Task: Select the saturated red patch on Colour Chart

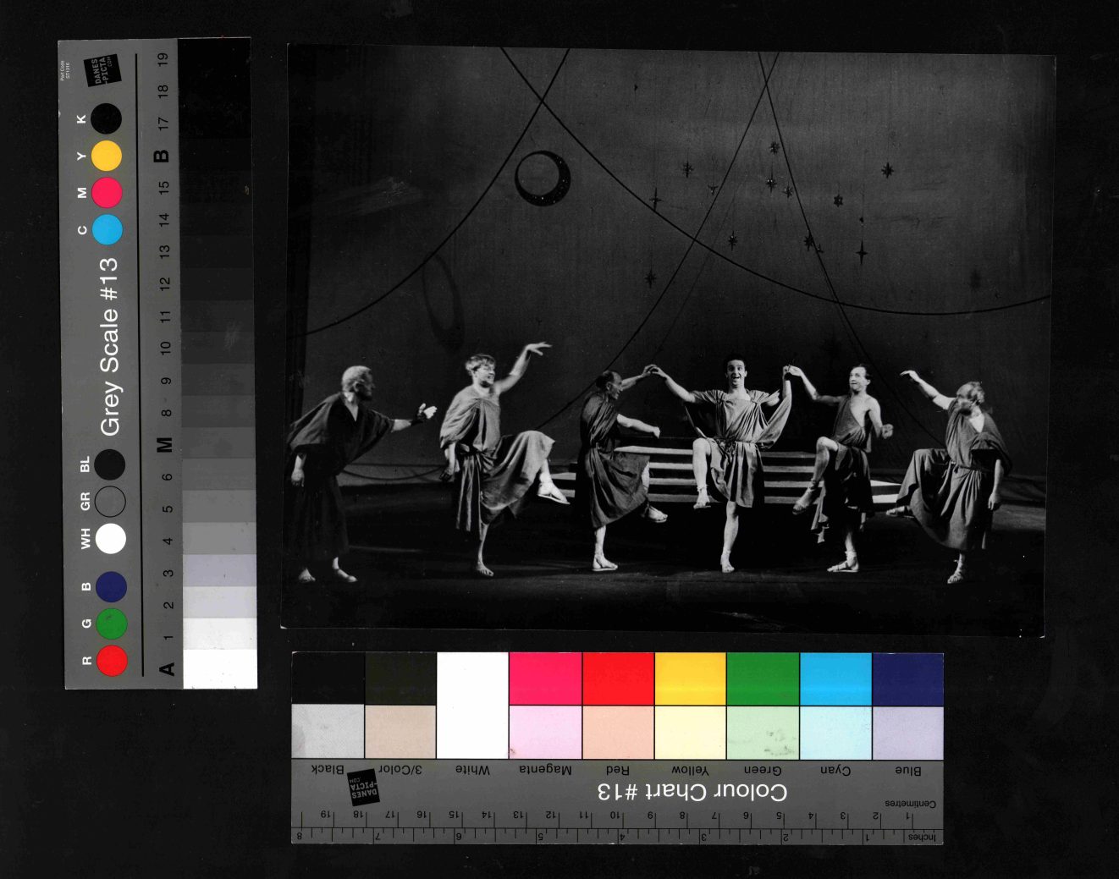Action: (618, 678)
